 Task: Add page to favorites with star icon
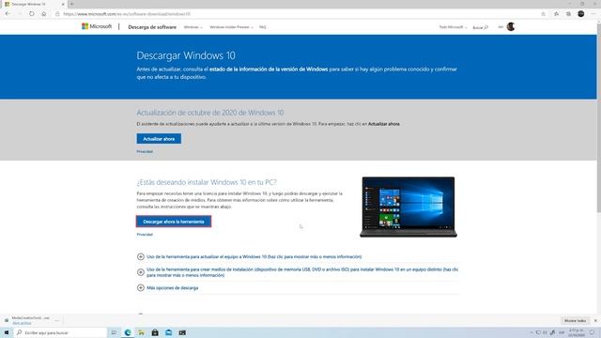point(543,14)
